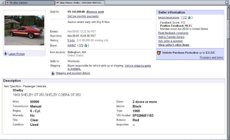The width and height of the screenshot is (230, 140).
Task: Click the new tab icon left of tabs
Action: [x=3, y=2]
